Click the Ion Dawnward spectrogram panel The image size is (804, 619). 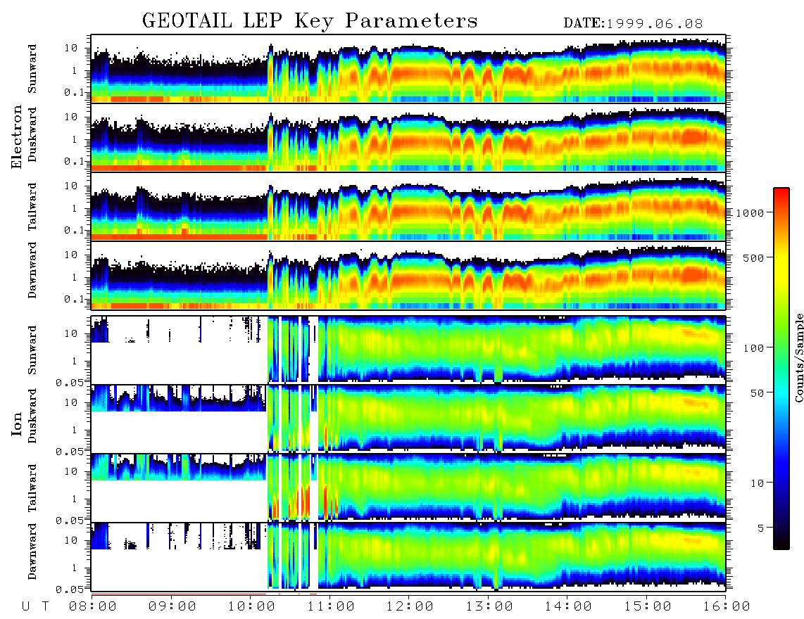click(408, 556)
